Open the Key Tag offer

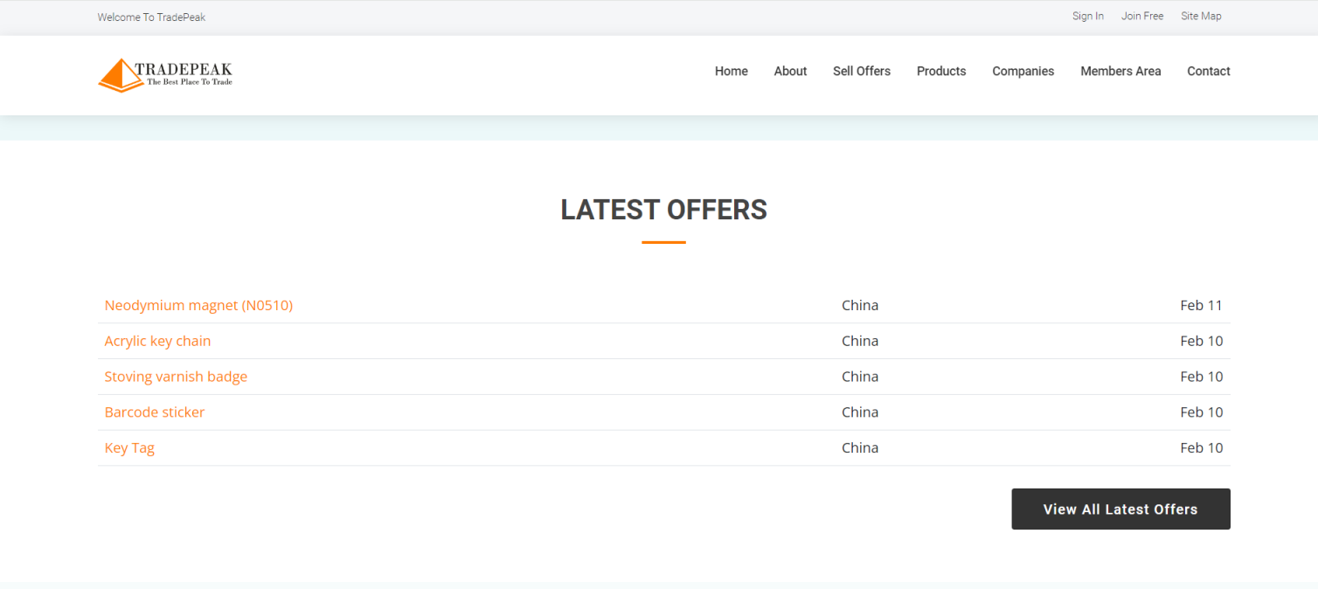click(129, 447)
